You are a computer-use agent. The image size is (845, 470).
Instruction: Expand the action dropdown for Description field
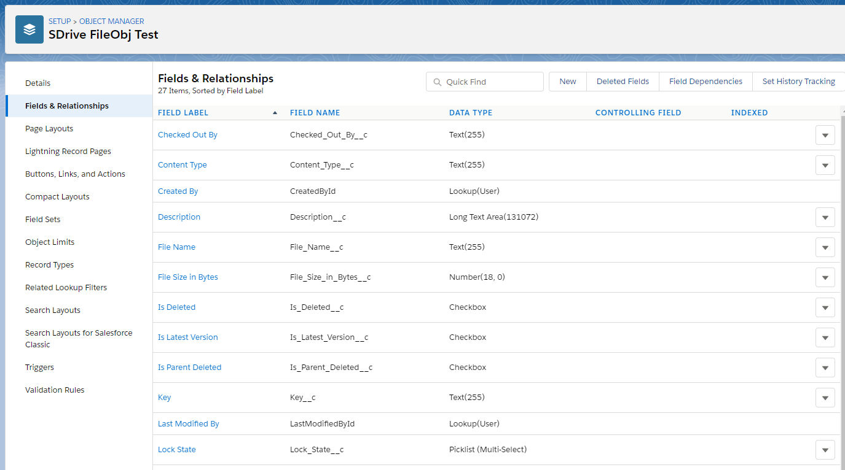825,217
